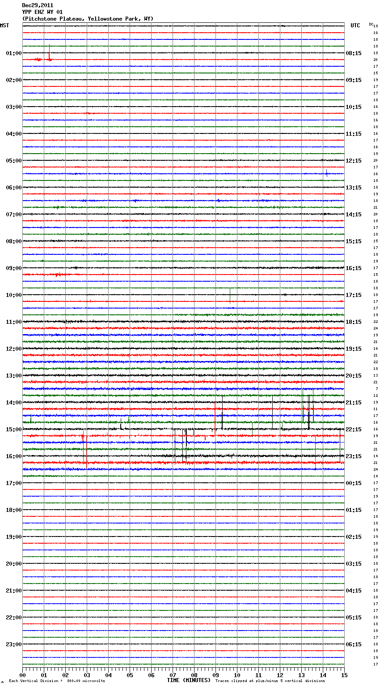Click the 03:15 UTC time label
Image resolution: width=380 pixels, height=687 pixels.
pyautogui.click(x=354, y=564)
